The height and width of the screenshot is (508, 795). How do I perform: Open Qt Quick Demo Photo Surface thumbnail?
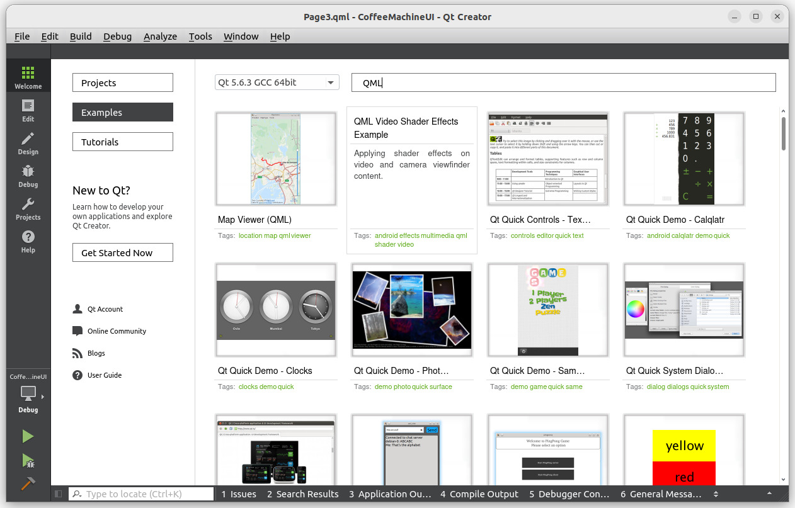point(412,310)
